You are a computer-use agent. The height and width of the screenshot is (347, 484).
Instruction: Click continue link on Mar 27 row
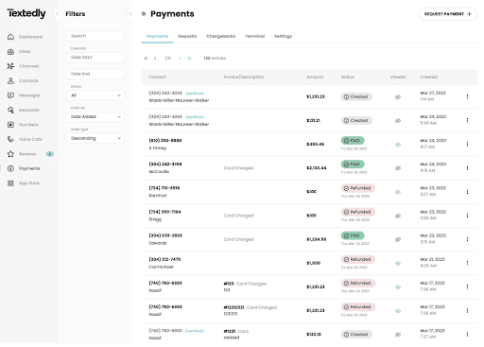click(195, 94)
